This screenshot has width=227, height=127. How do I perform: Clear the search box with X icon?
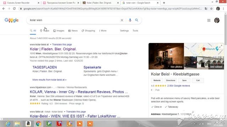122,20
